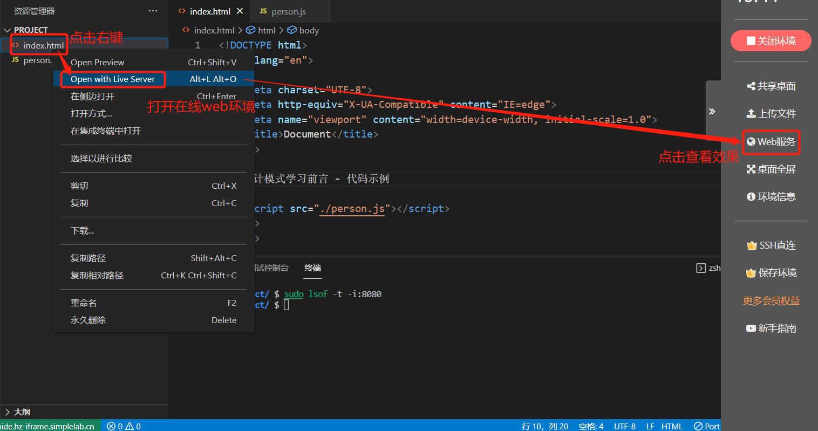Click UTF-8 encoding in status bar
This screenshot has height=431, width=818.
pyautogui.click(x=625, y=426)
